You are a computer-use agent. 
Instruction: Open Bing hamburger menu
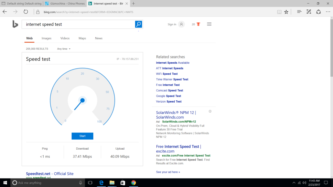click(x=209, y=24)
